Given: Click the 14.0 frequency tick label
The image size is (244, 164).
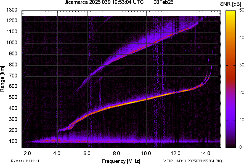Looking at the screenshot, I should pos(205,154).
